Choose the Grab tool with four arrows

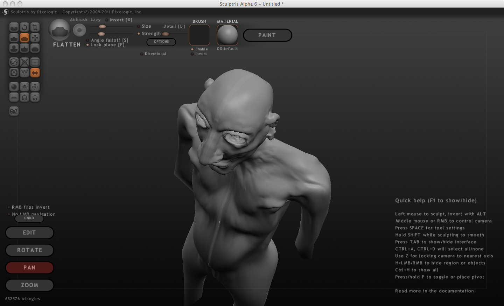coord(35,38)
